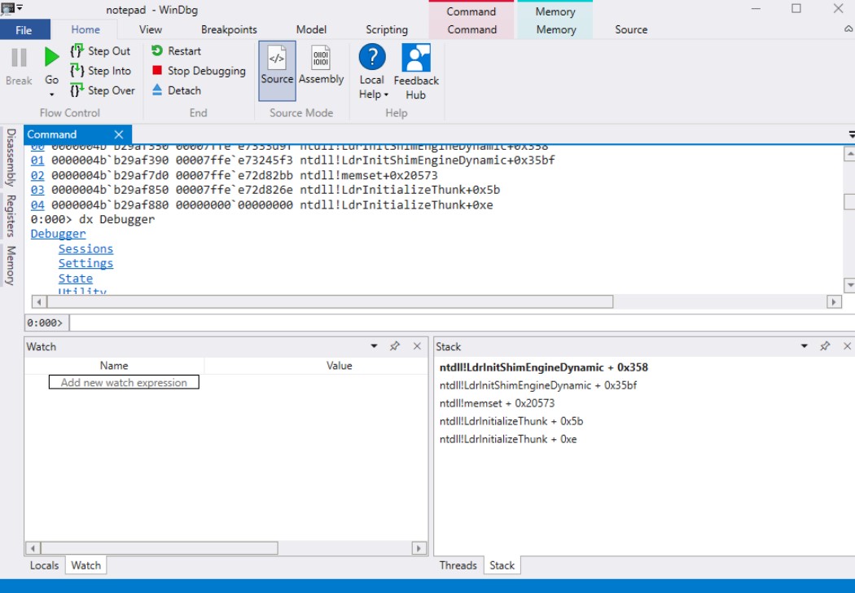Switch to the Threads tab
Screen dimensions: 855x593
(x=458, y=565)
